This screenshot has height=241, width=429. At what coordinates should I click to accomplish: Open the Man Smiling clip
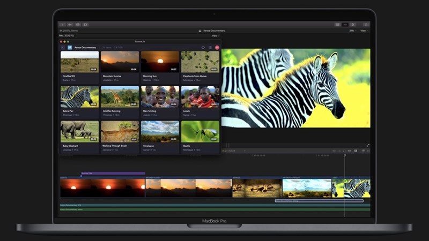160,97
